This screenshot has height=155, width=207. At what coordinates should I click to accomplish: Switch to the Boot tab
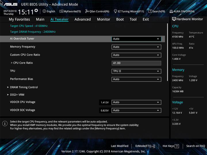(x=120, y=20)
